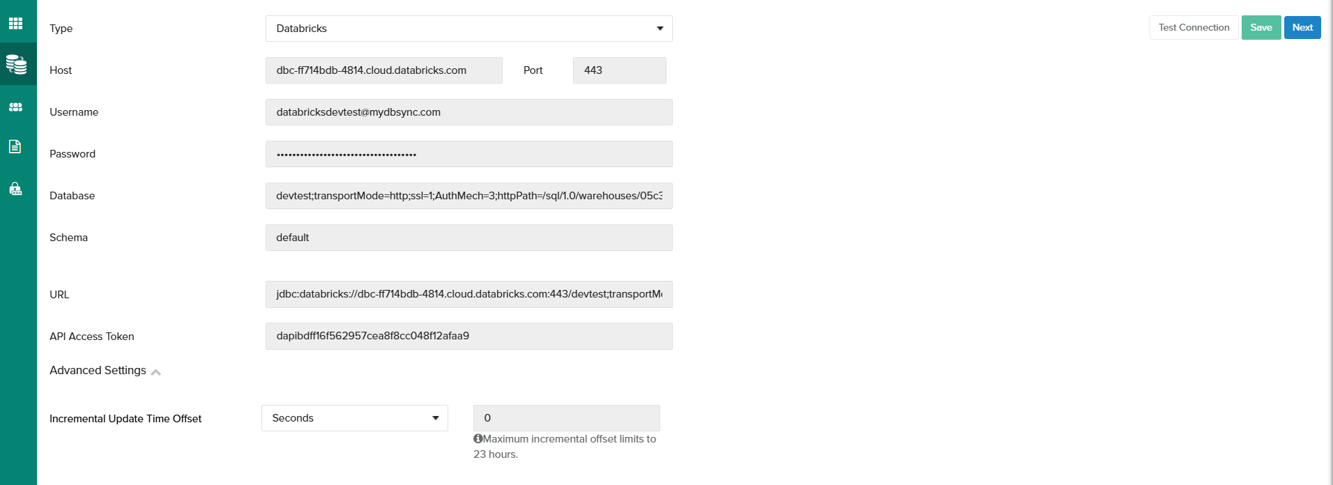Image resolution: width=1333 pixels, height=485 pixels.
Task: Open the users group icon in sidebar
Action: [x=15, y=107]
